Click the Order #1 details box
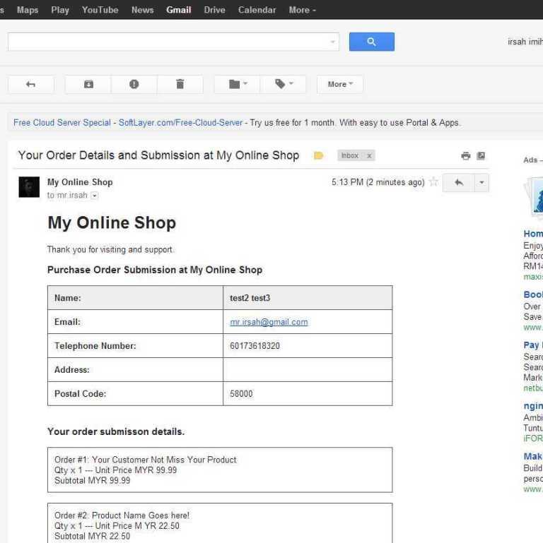Viewport: 543px width, 543px height. 220,470
